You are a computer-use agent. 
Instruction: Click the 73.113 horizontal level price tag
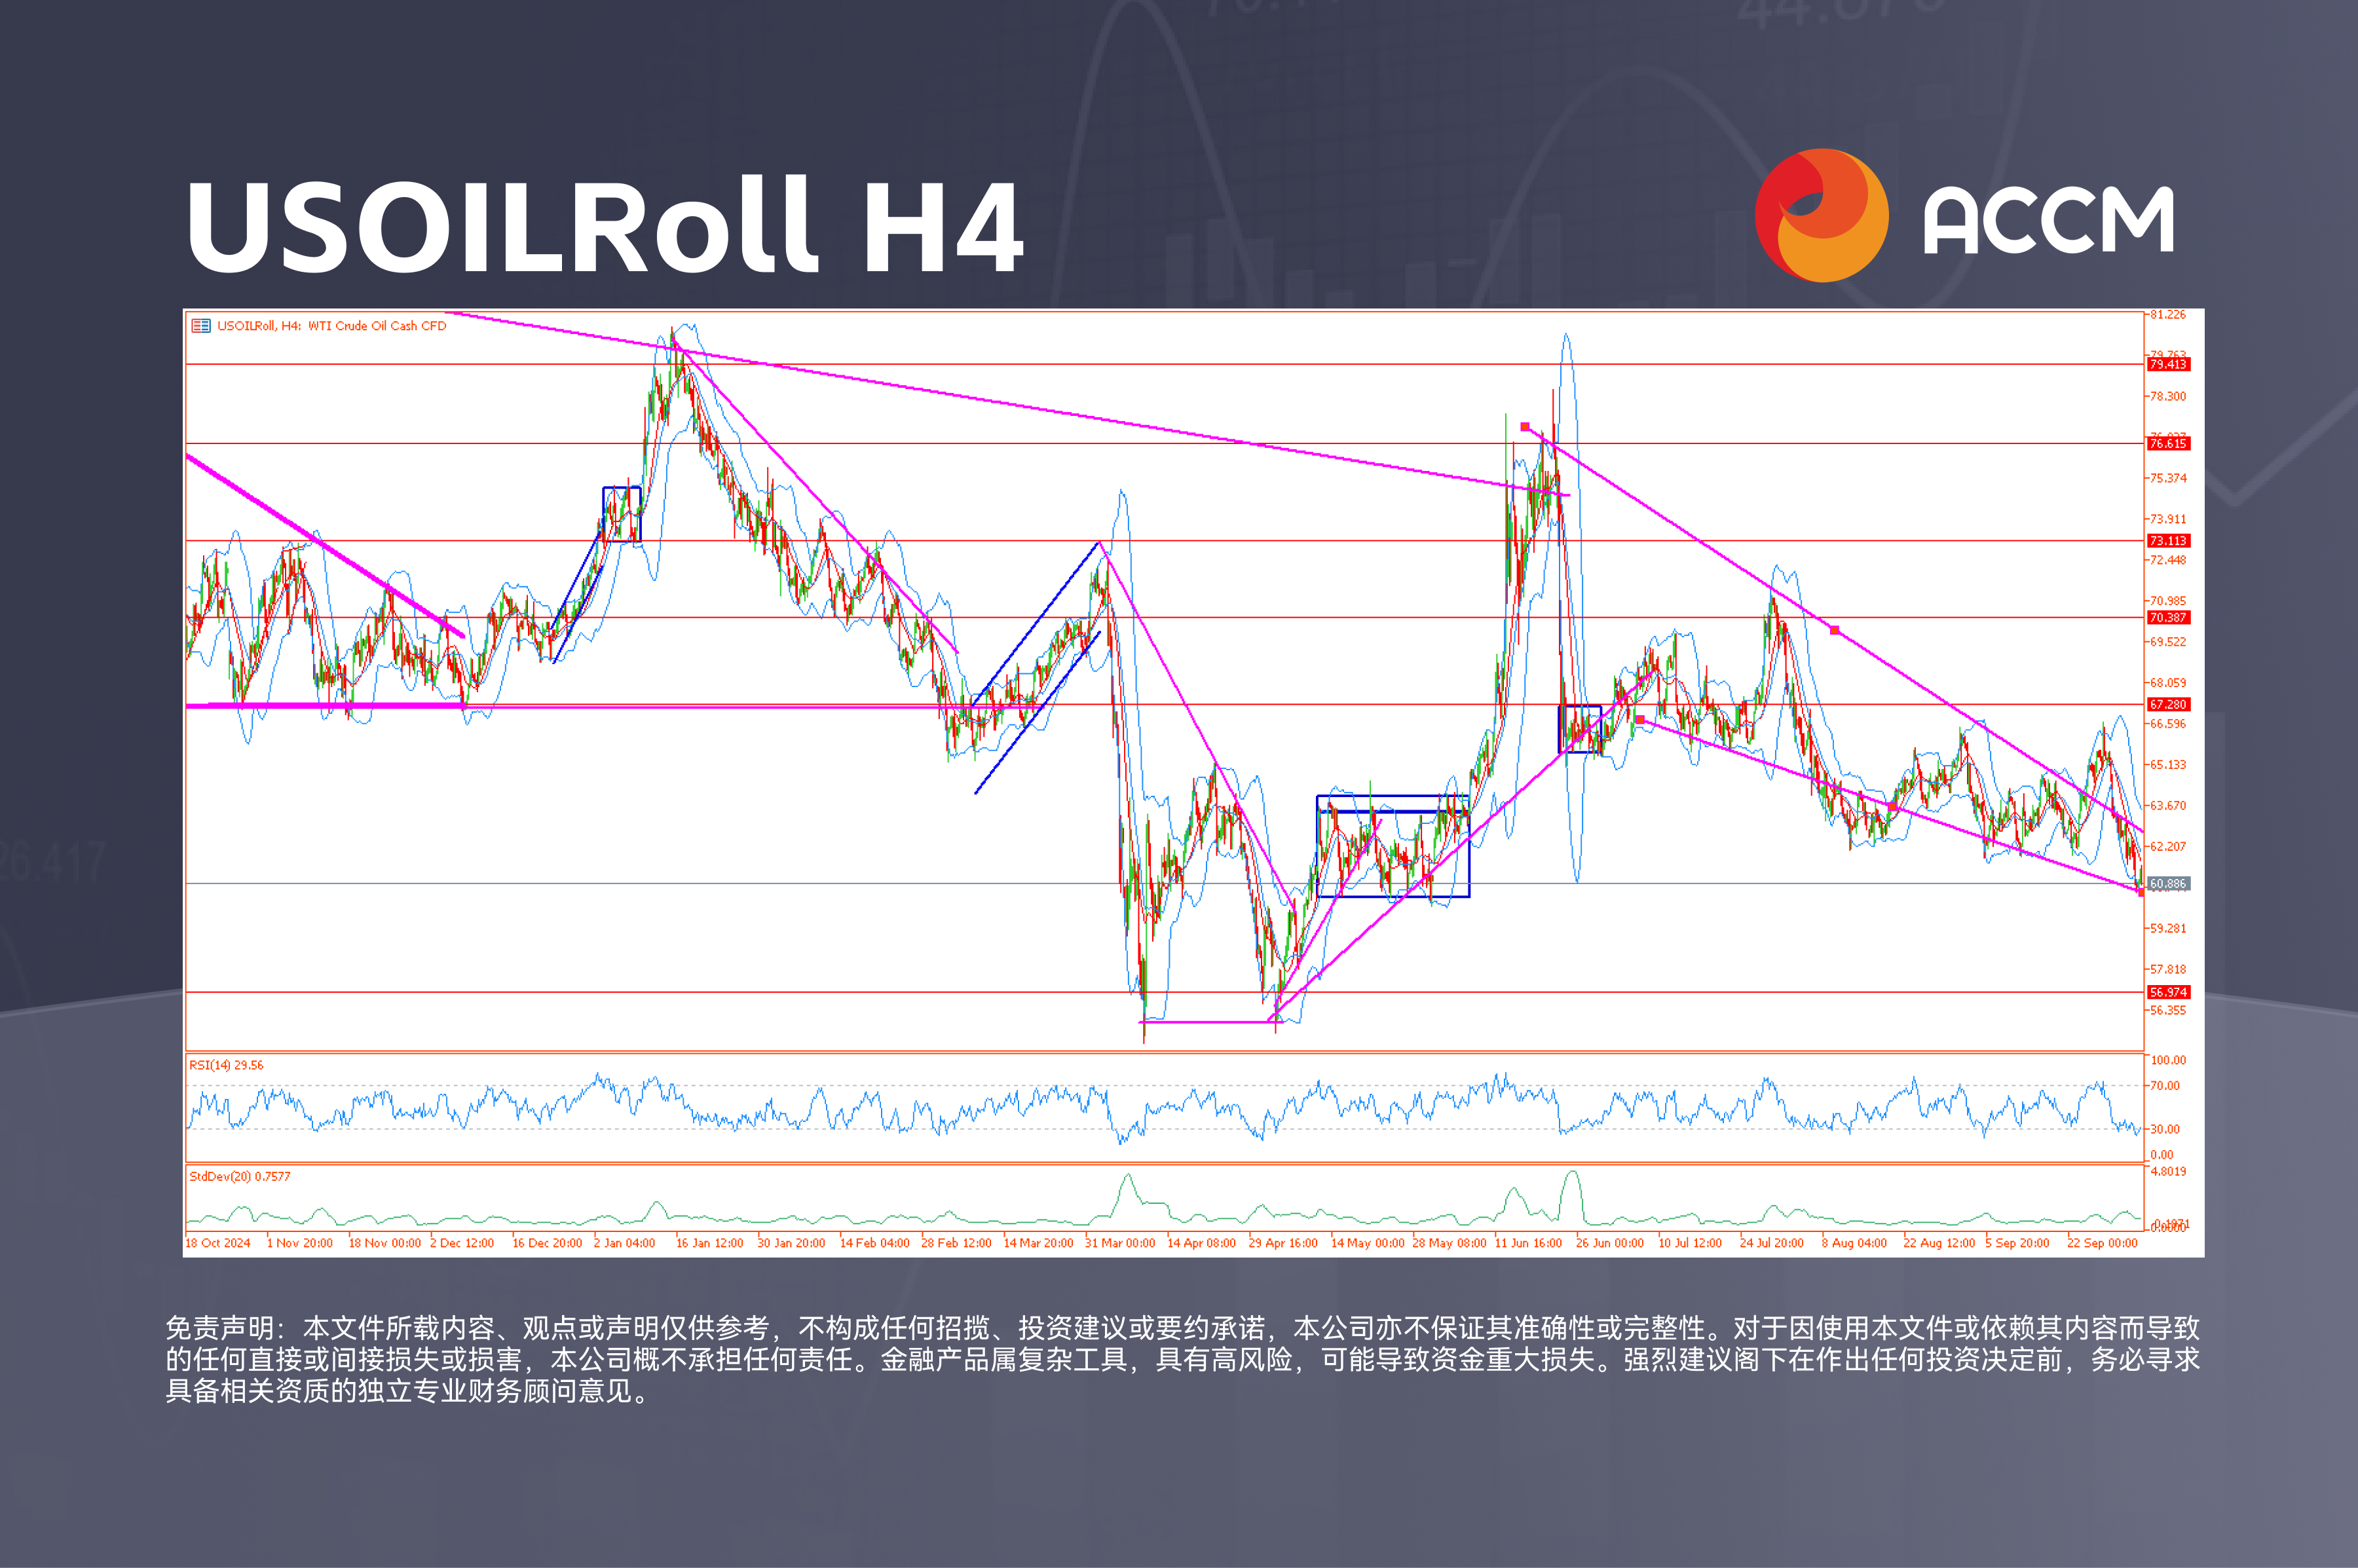coord(2168,541)
